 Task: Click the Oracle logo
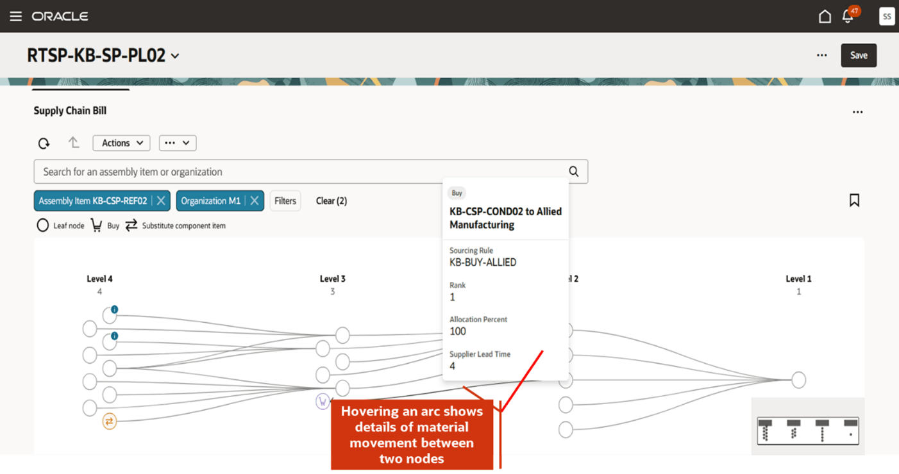(x=60, y=16)
